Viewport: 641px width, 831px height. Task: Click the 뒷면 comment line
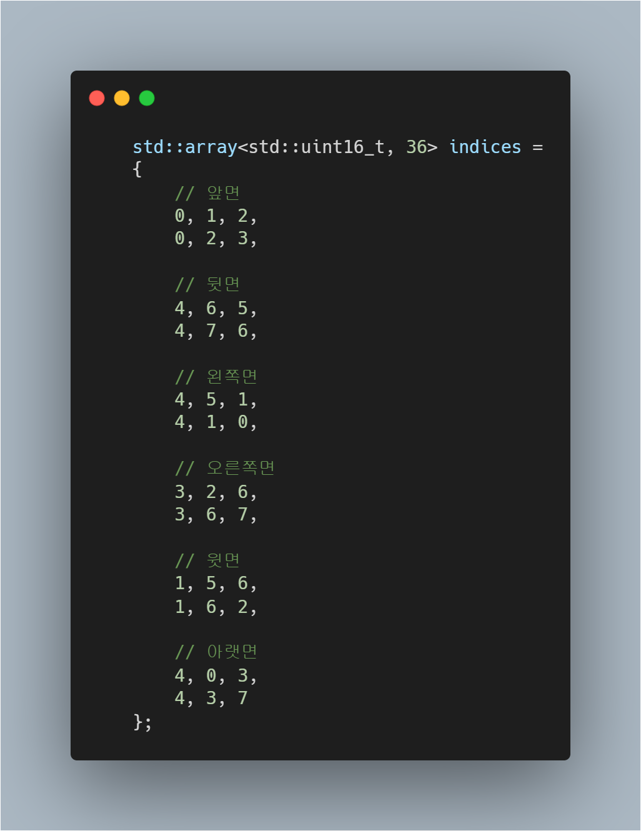pyautogui.click(x=207, y=285)
